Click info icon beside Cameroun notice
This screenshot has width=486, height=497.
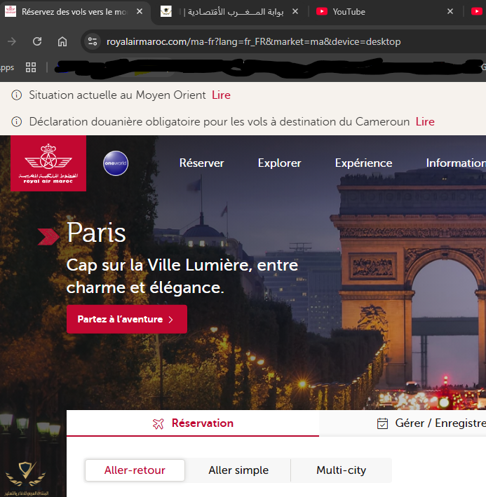tap(17, 122)
